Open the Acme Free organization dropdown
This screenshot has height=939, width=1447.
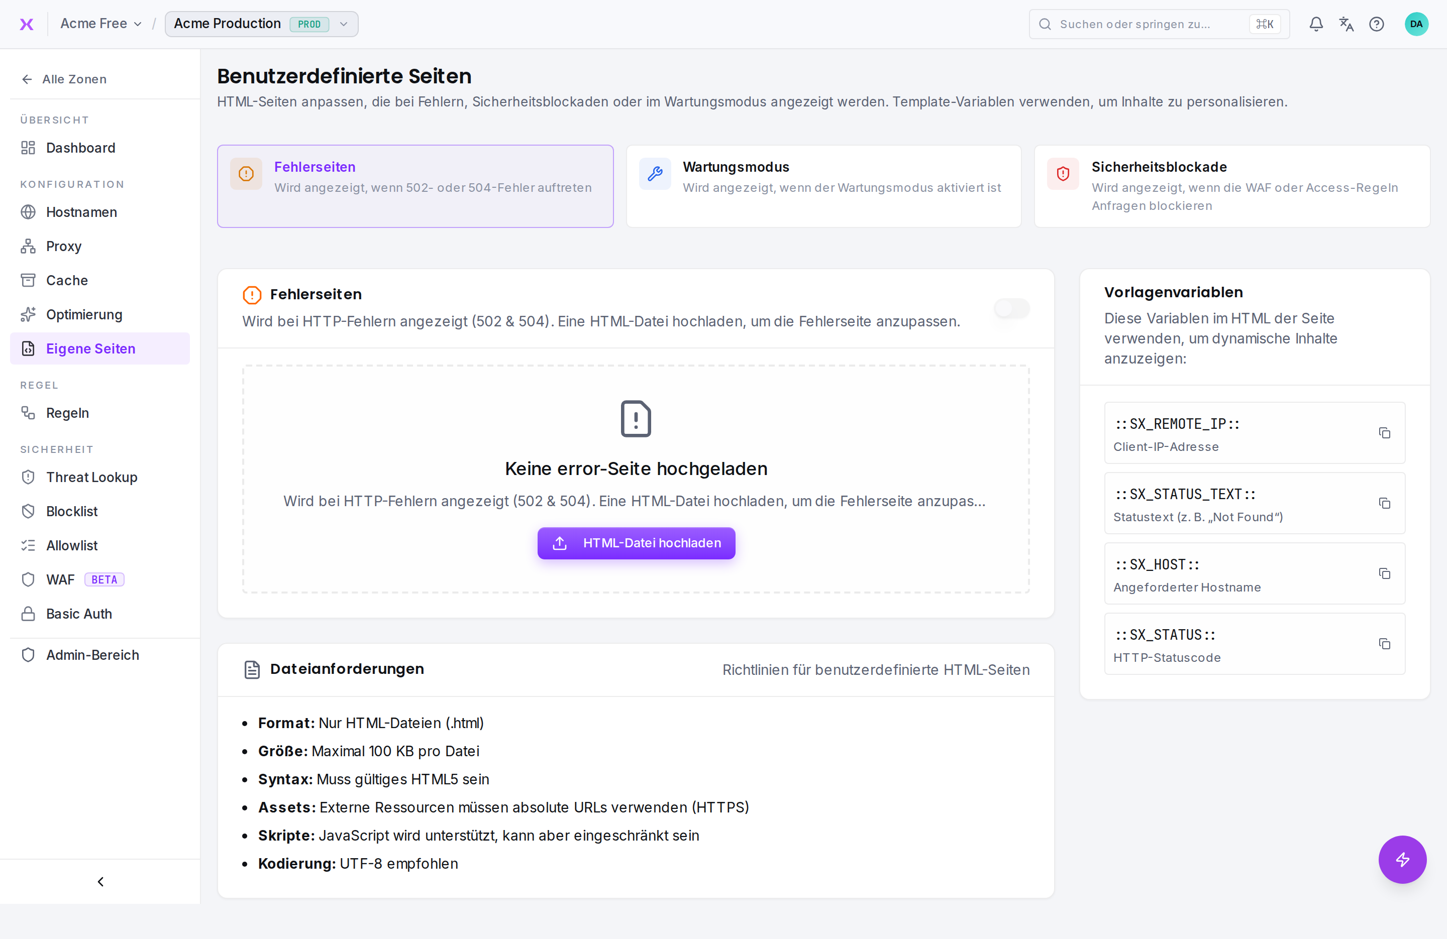(101, 24)
